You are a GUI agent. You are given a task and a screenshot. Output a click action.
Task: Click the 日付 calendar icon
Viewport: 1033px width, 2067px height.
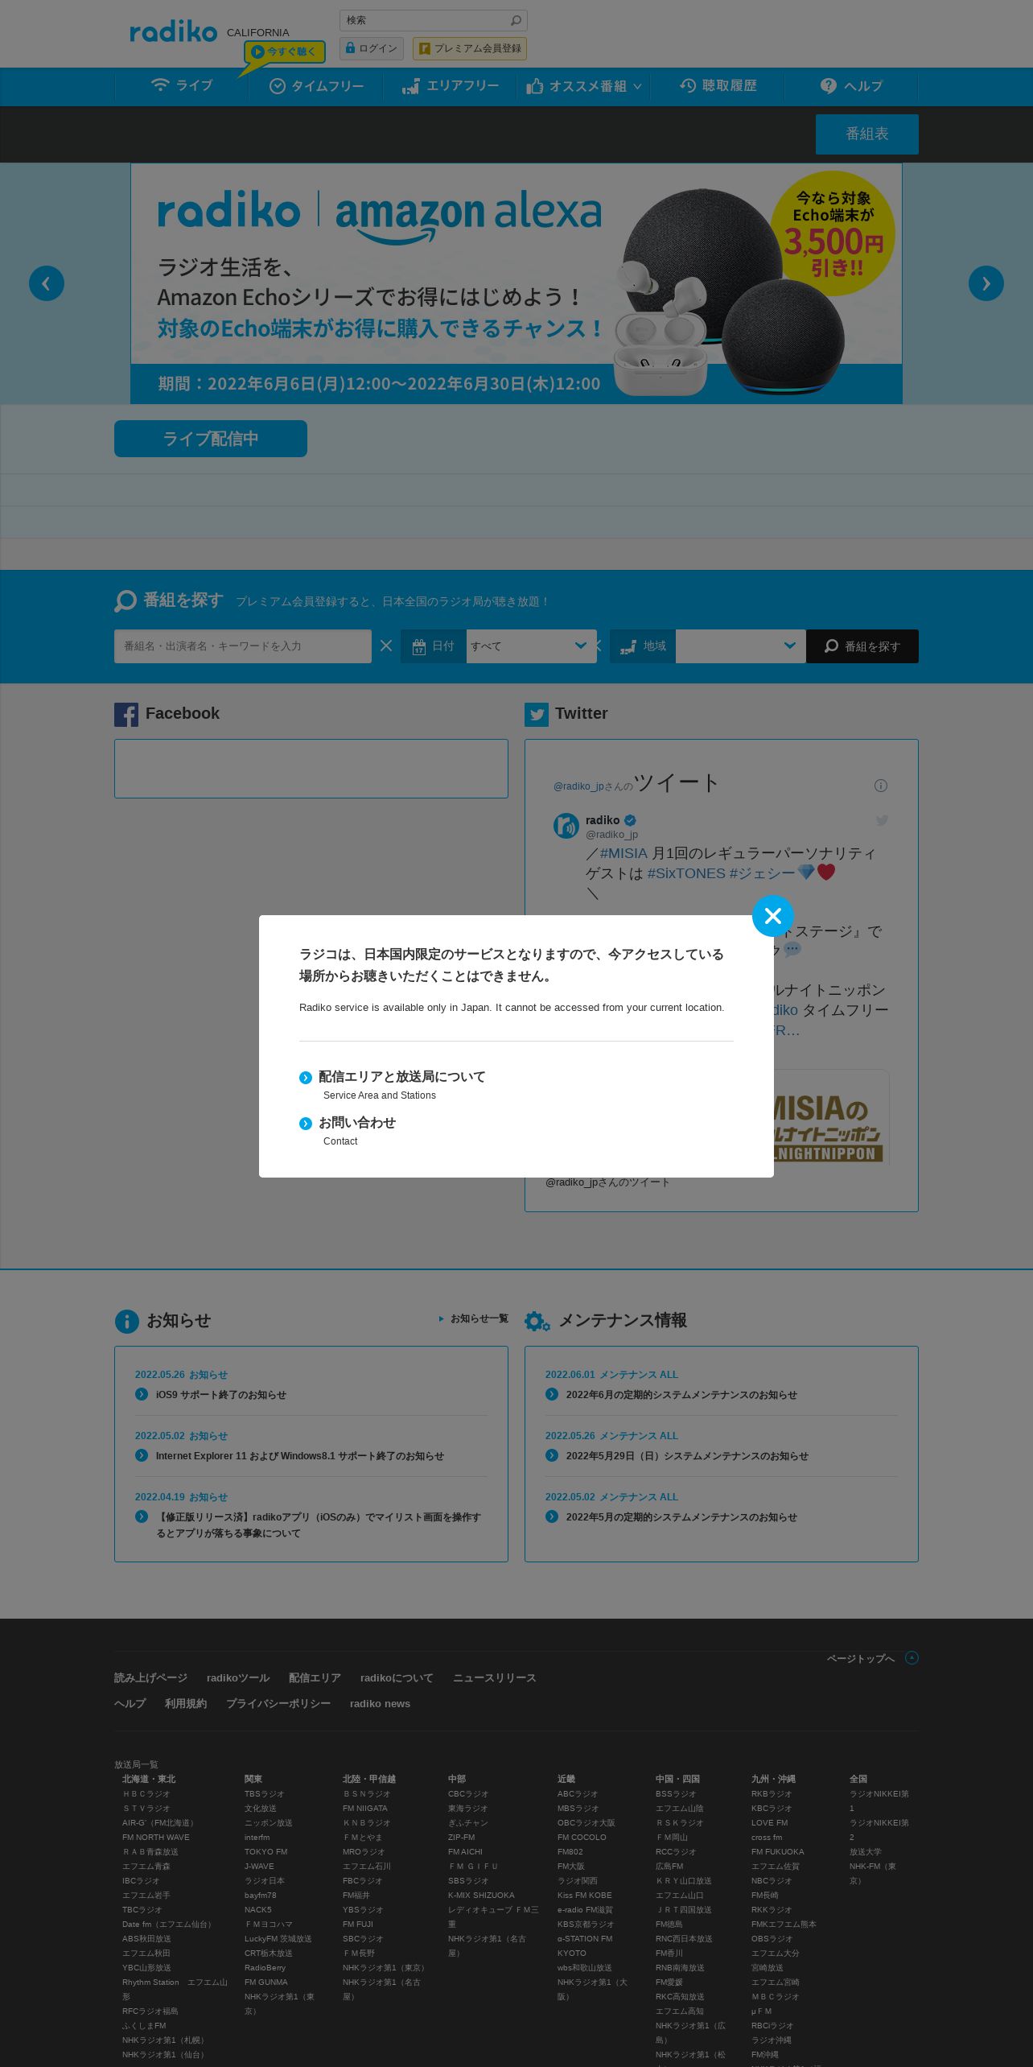pos(418,646)
